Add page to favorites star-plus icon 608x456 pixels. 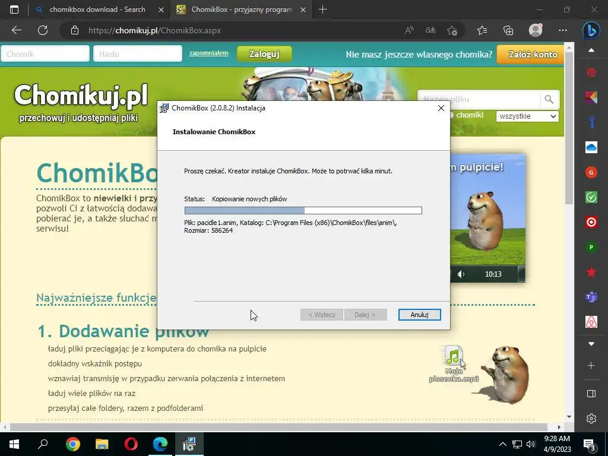[x=452, y=30]
